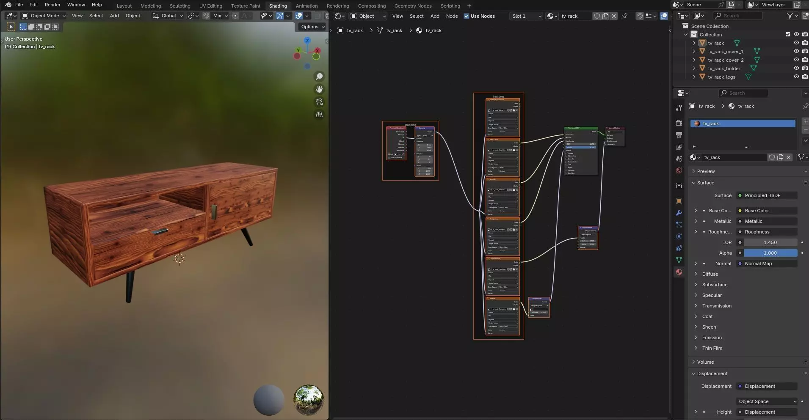
Task: Click the Principled BSDF surface shader button
Action: coord(767,195)
